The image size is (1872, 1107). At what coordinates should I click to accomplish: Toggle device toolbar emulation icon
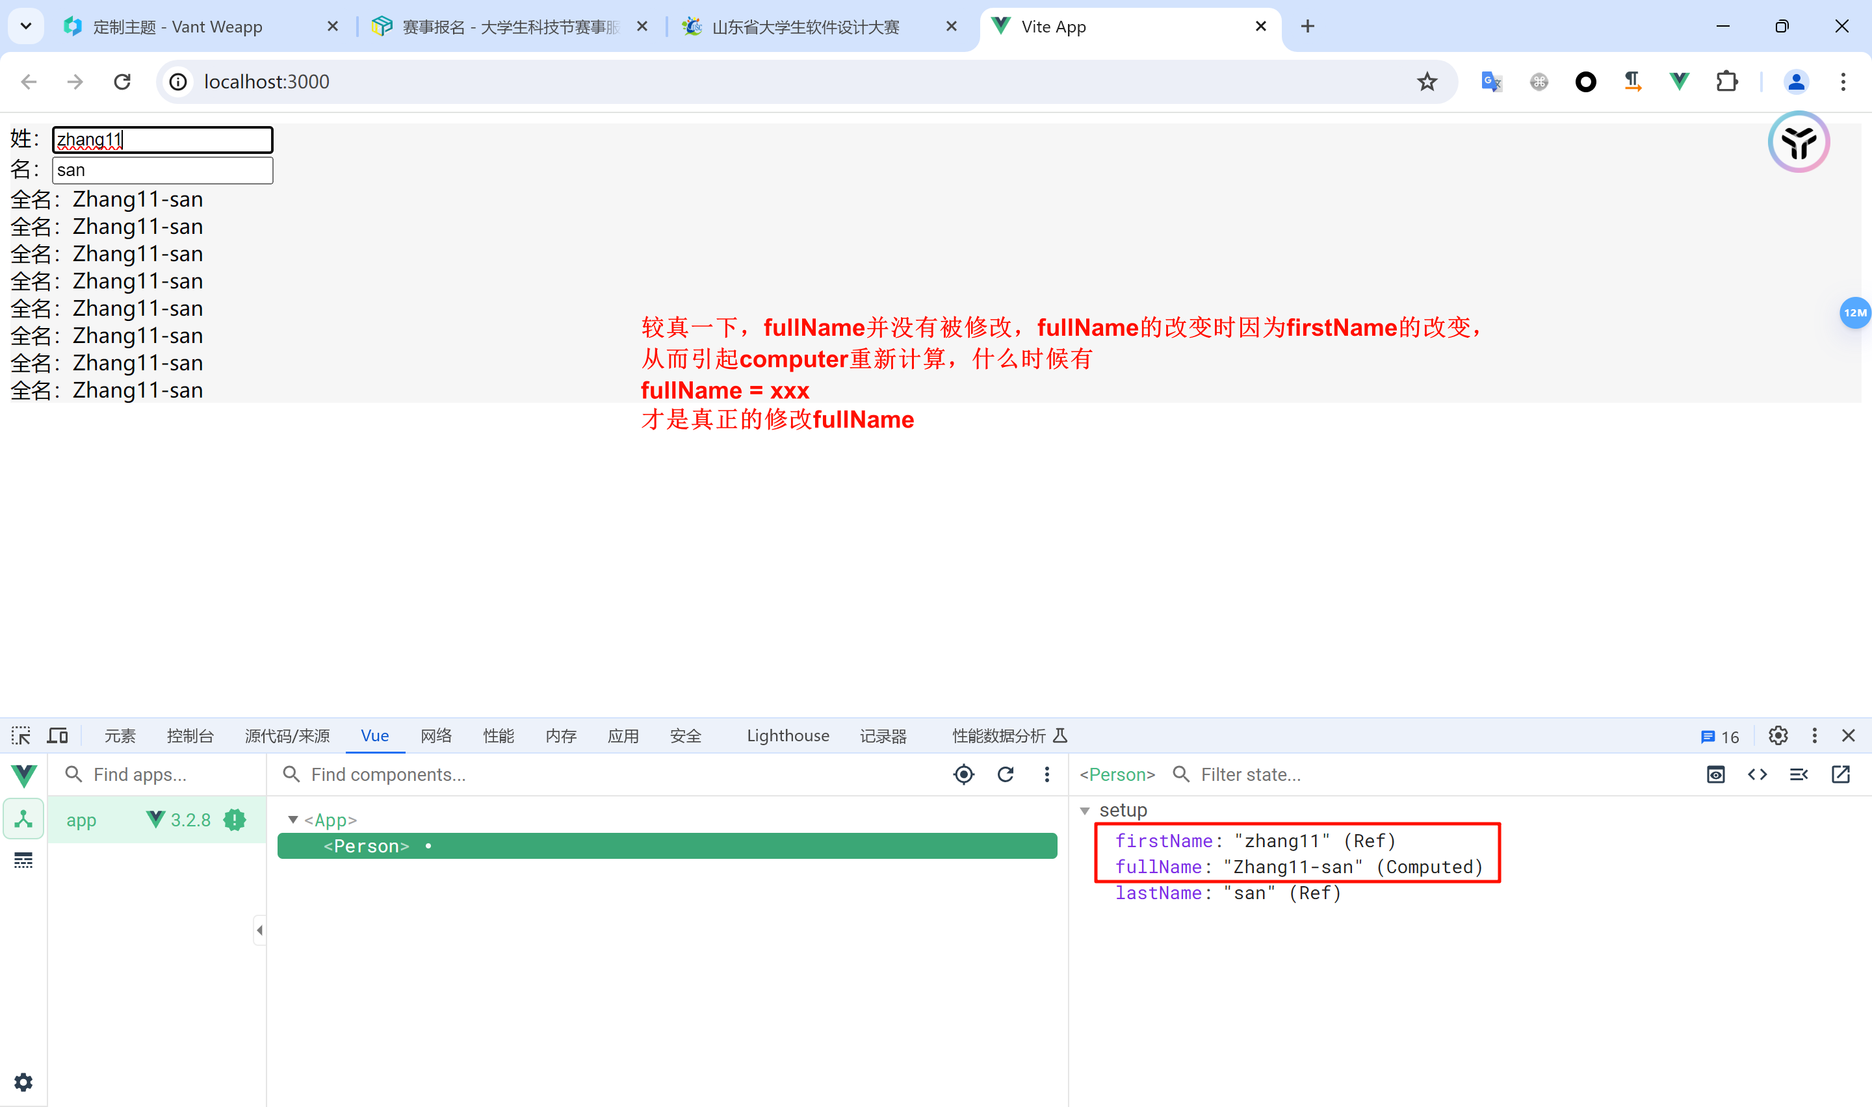57,735
